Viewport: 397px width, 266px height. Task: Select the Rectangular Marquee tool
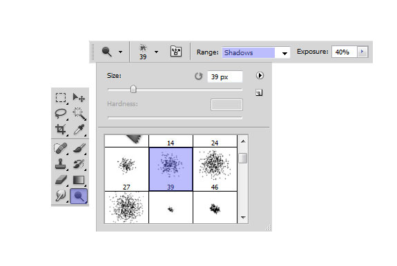(x=61, y=97)
